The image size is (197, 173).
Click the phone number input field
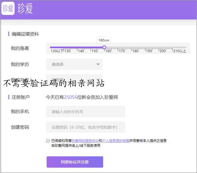(x=86, y=112)
